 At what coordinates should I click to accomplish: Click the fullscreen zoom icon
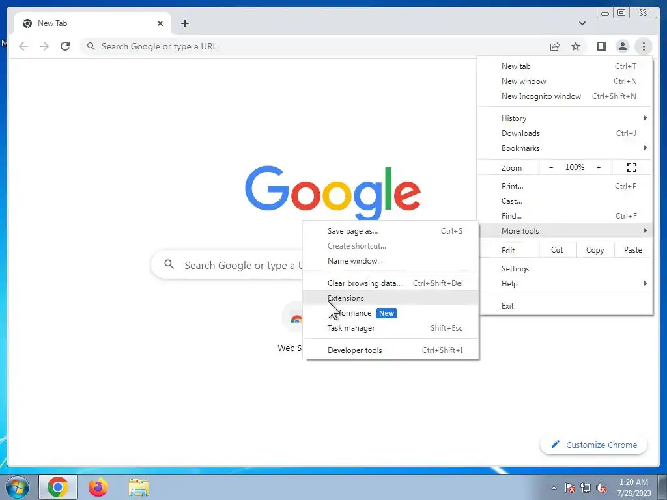[632, 167]
